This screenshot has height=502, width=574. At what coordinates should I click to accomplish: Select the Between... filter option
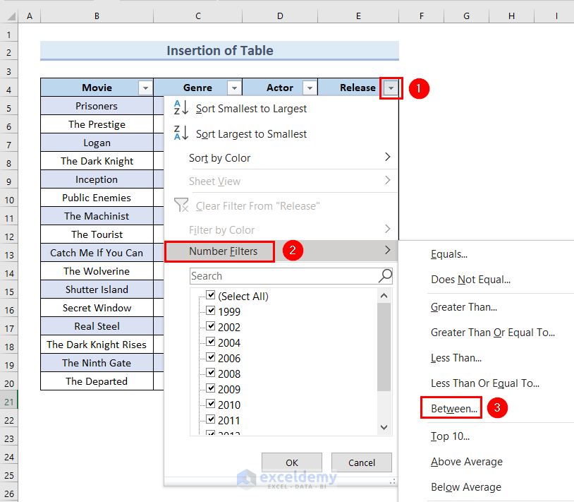tap(451, 408)
